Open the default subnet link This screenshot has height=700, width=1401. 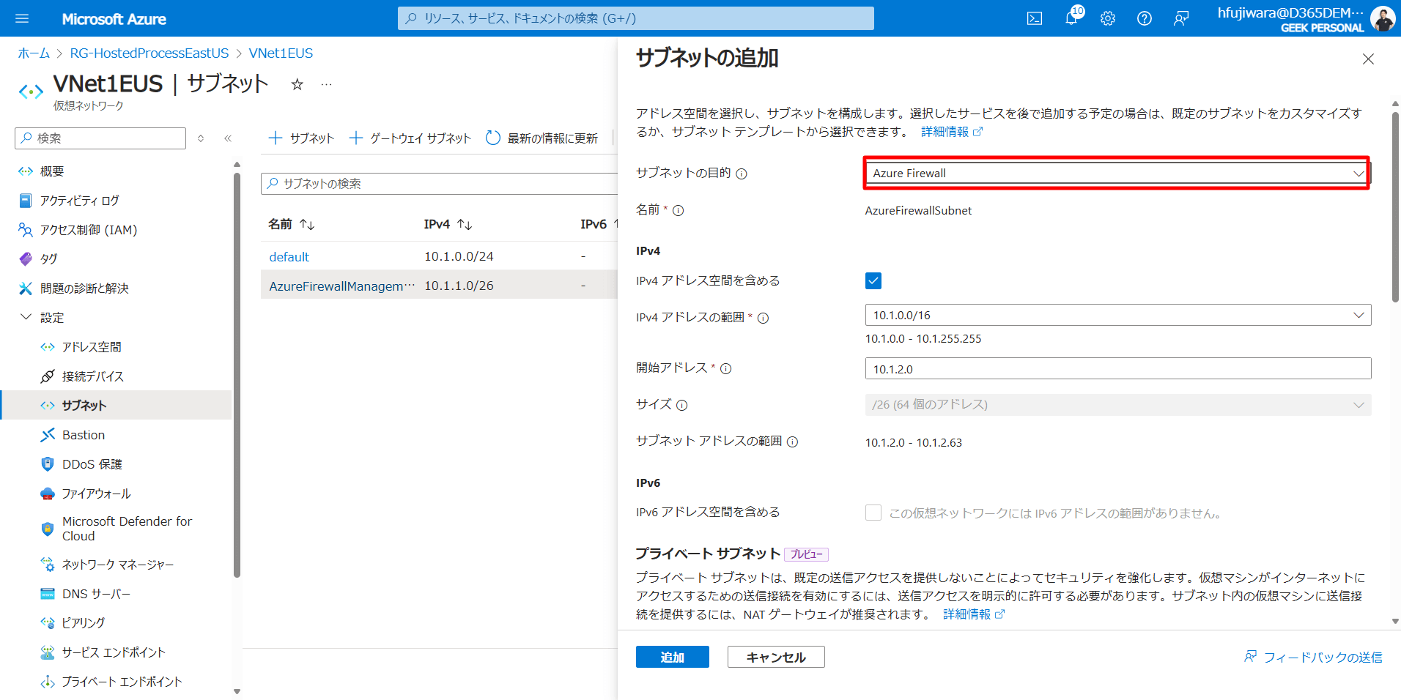(289, 256)
